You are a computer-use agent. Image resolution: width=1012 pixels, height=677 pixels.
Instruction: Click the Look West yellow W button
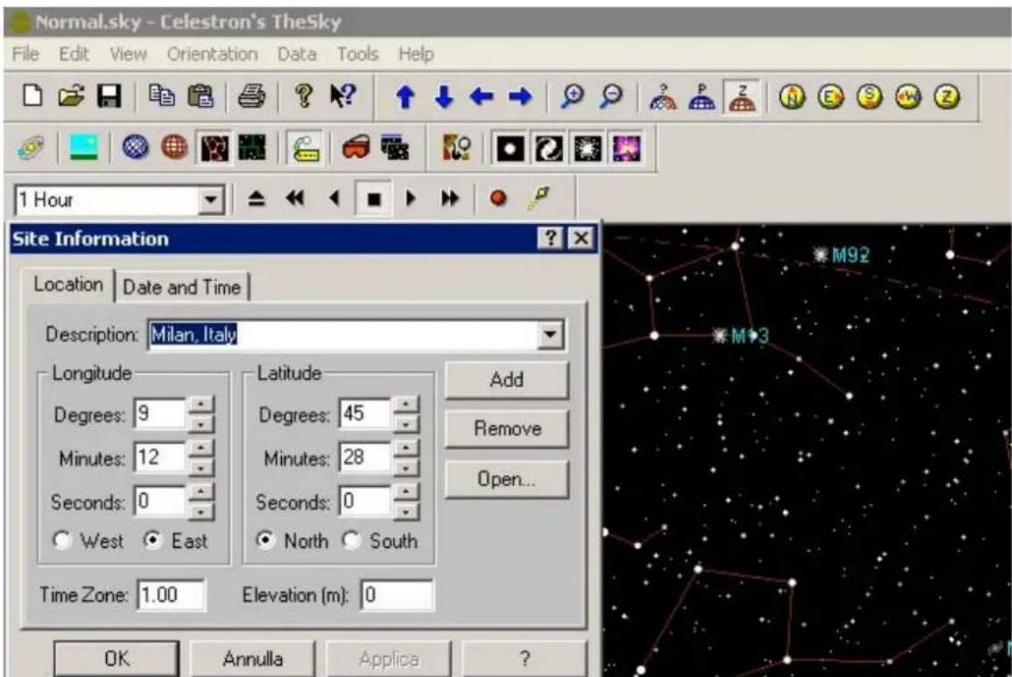[908, 97]
